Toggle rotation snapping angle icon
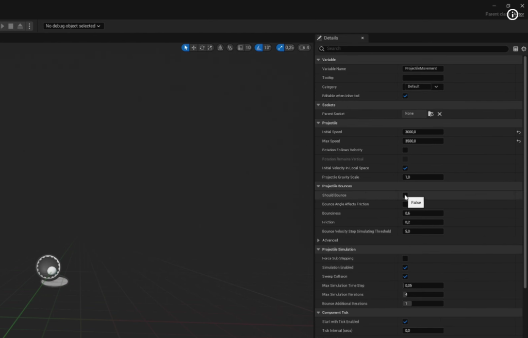 (259, 48)
